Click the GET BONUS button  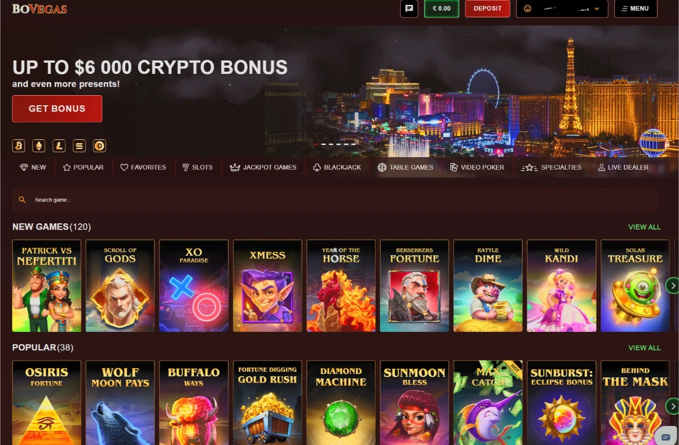(x=57, y=109)
